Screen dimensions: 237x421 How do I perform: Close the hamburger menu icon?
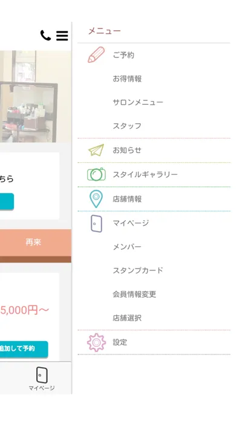62,36
